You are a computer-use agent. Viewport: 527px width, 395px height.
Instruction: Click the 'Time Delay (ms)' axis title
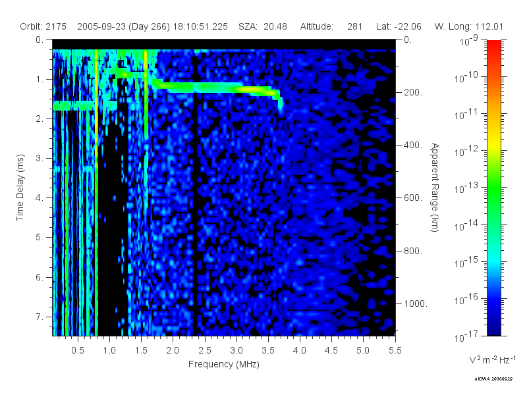pyautogui.click(x=20, y=188)
